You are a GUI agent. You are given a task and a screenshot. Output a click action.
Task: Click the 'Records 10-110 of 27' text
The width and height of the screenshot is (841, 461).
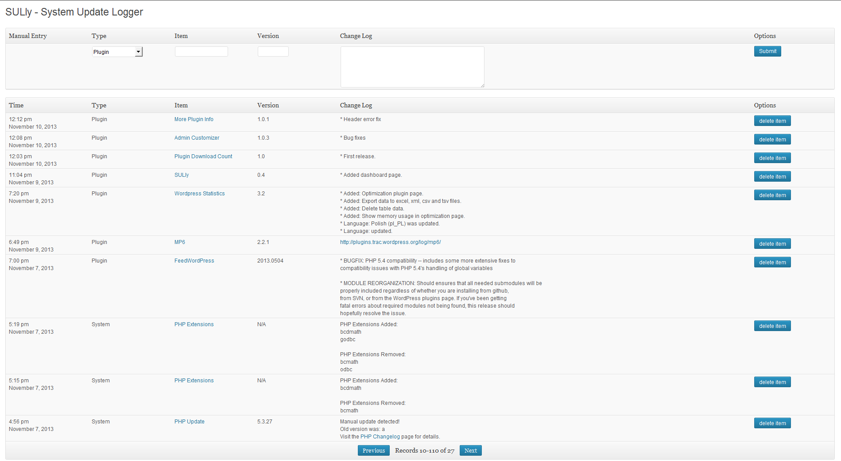[425, 450]
